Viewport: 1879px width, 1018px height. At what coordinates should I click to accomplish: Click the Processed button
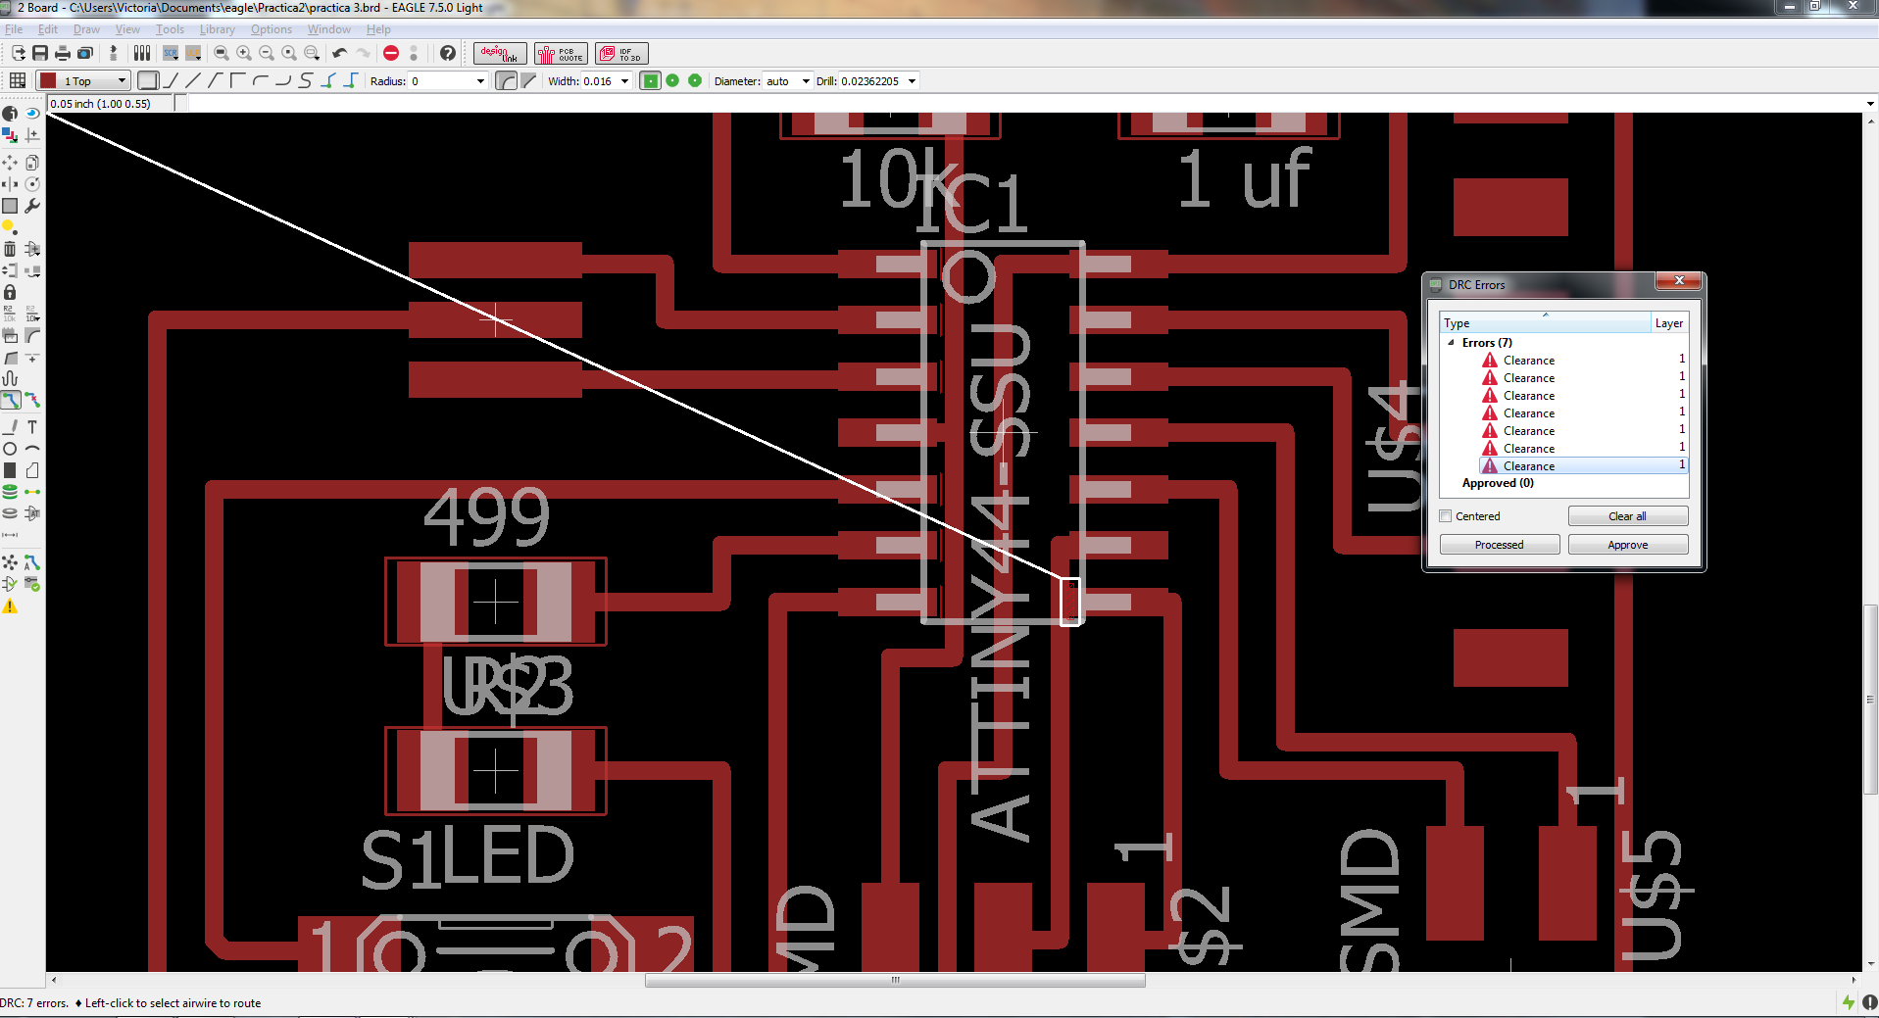pyautogui.click(x=1499, y=545)
